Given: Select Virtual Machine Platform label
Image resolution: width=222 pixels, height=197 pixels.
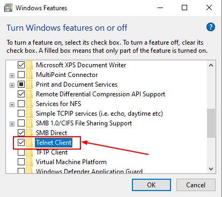Looking at the screenshot, I should 71,162.
